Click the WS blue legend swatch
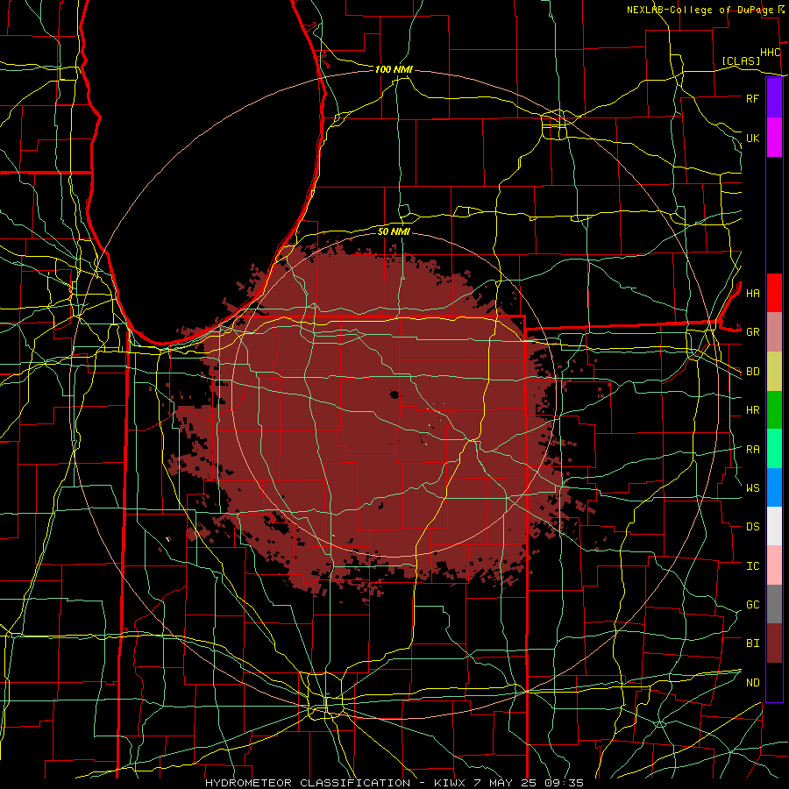Screen dimensions: 789x789 tap(774, 487)
